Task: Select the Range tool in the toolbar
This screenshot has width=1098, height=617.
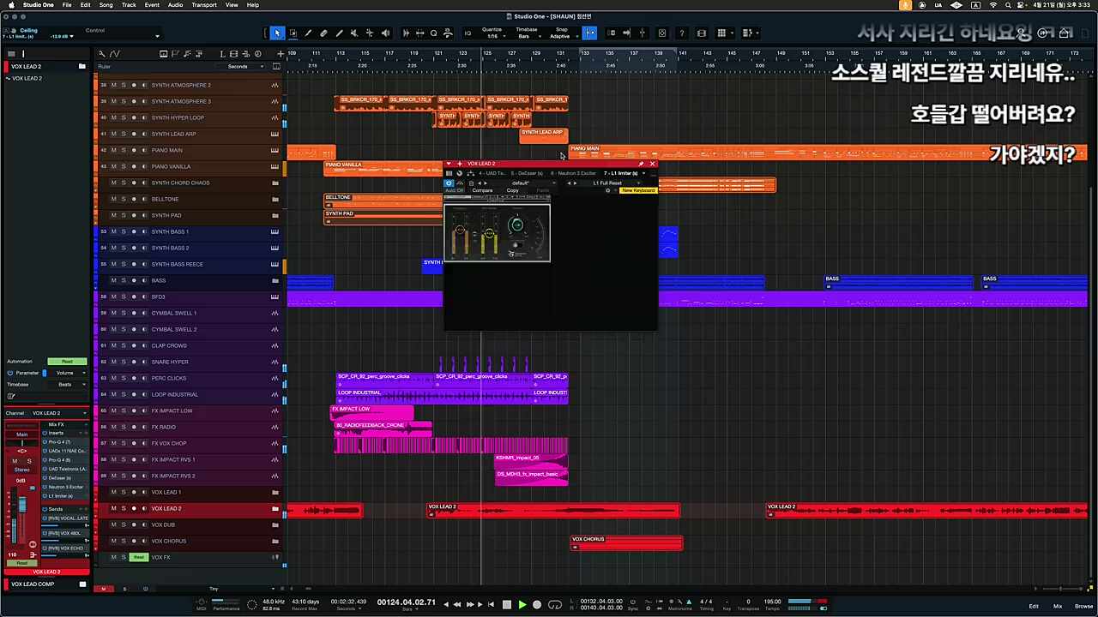Action: [293, 33]
